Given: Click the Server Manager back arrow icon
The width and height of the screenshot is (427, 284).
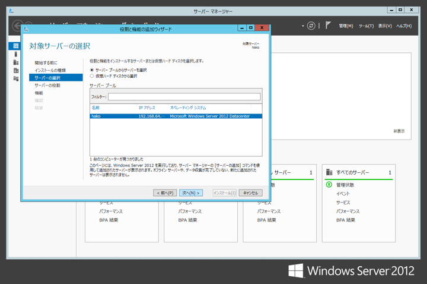Looking at the screenshot, I should tap(17, 26).
